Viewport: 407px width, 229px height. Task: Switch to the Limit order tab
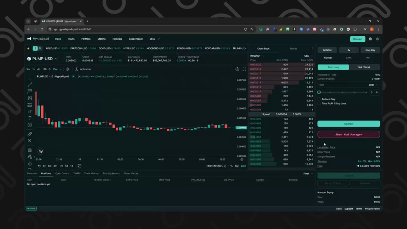tap(349, 58)
